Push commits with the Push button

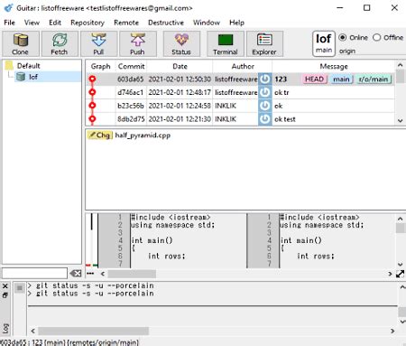(138, 43)
